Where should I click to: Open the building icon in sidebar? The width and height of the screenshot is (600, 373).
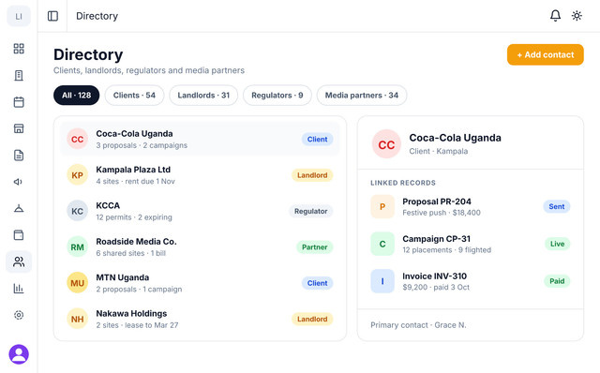coord(19,75)
